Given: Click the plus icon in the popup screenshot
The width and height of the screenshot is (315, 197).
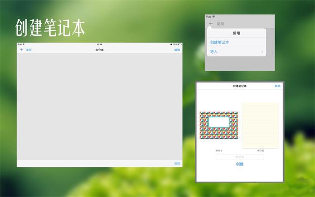Looking at the screenshot, I should coord(211,24).
